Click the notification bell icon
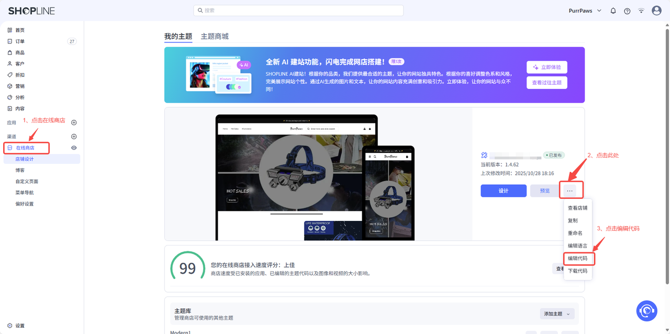Image resolution: width=670 pixels, height=334 pixels. [x=613, y=11]
